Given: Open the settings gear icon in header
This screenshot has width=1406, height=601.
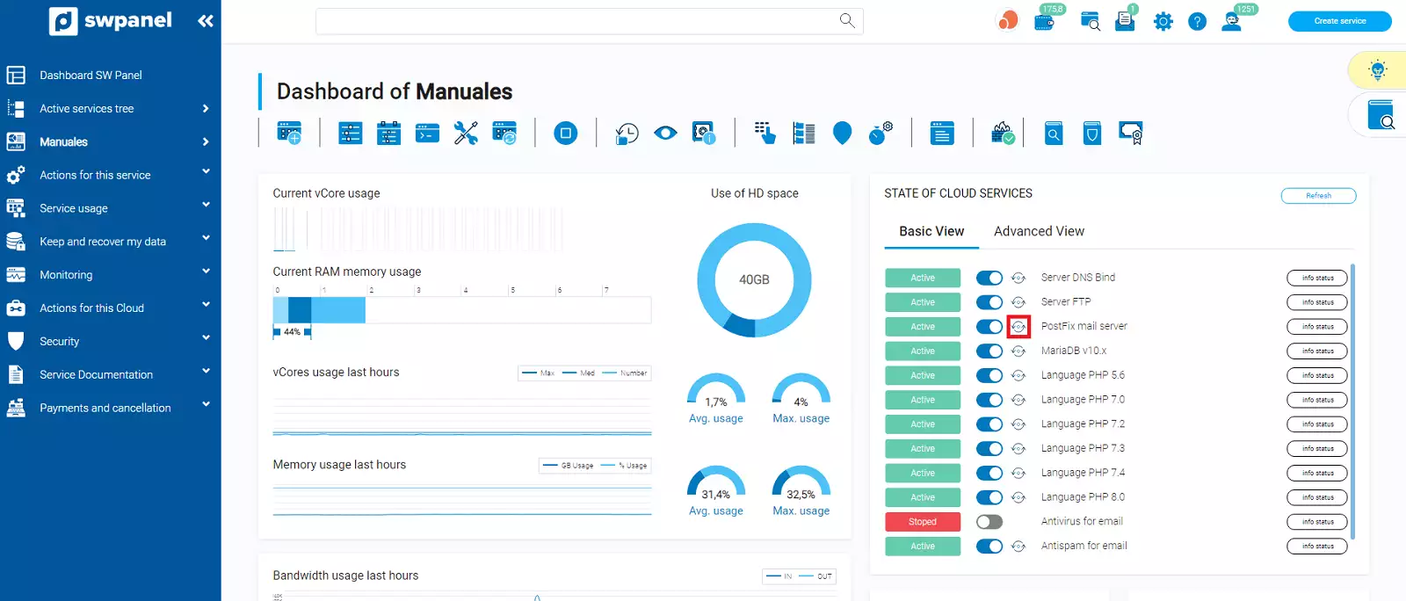Looking at the screenshot, I should point(1163,21).
